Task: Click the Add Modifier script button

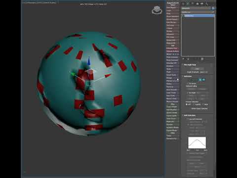Action: 172,110
